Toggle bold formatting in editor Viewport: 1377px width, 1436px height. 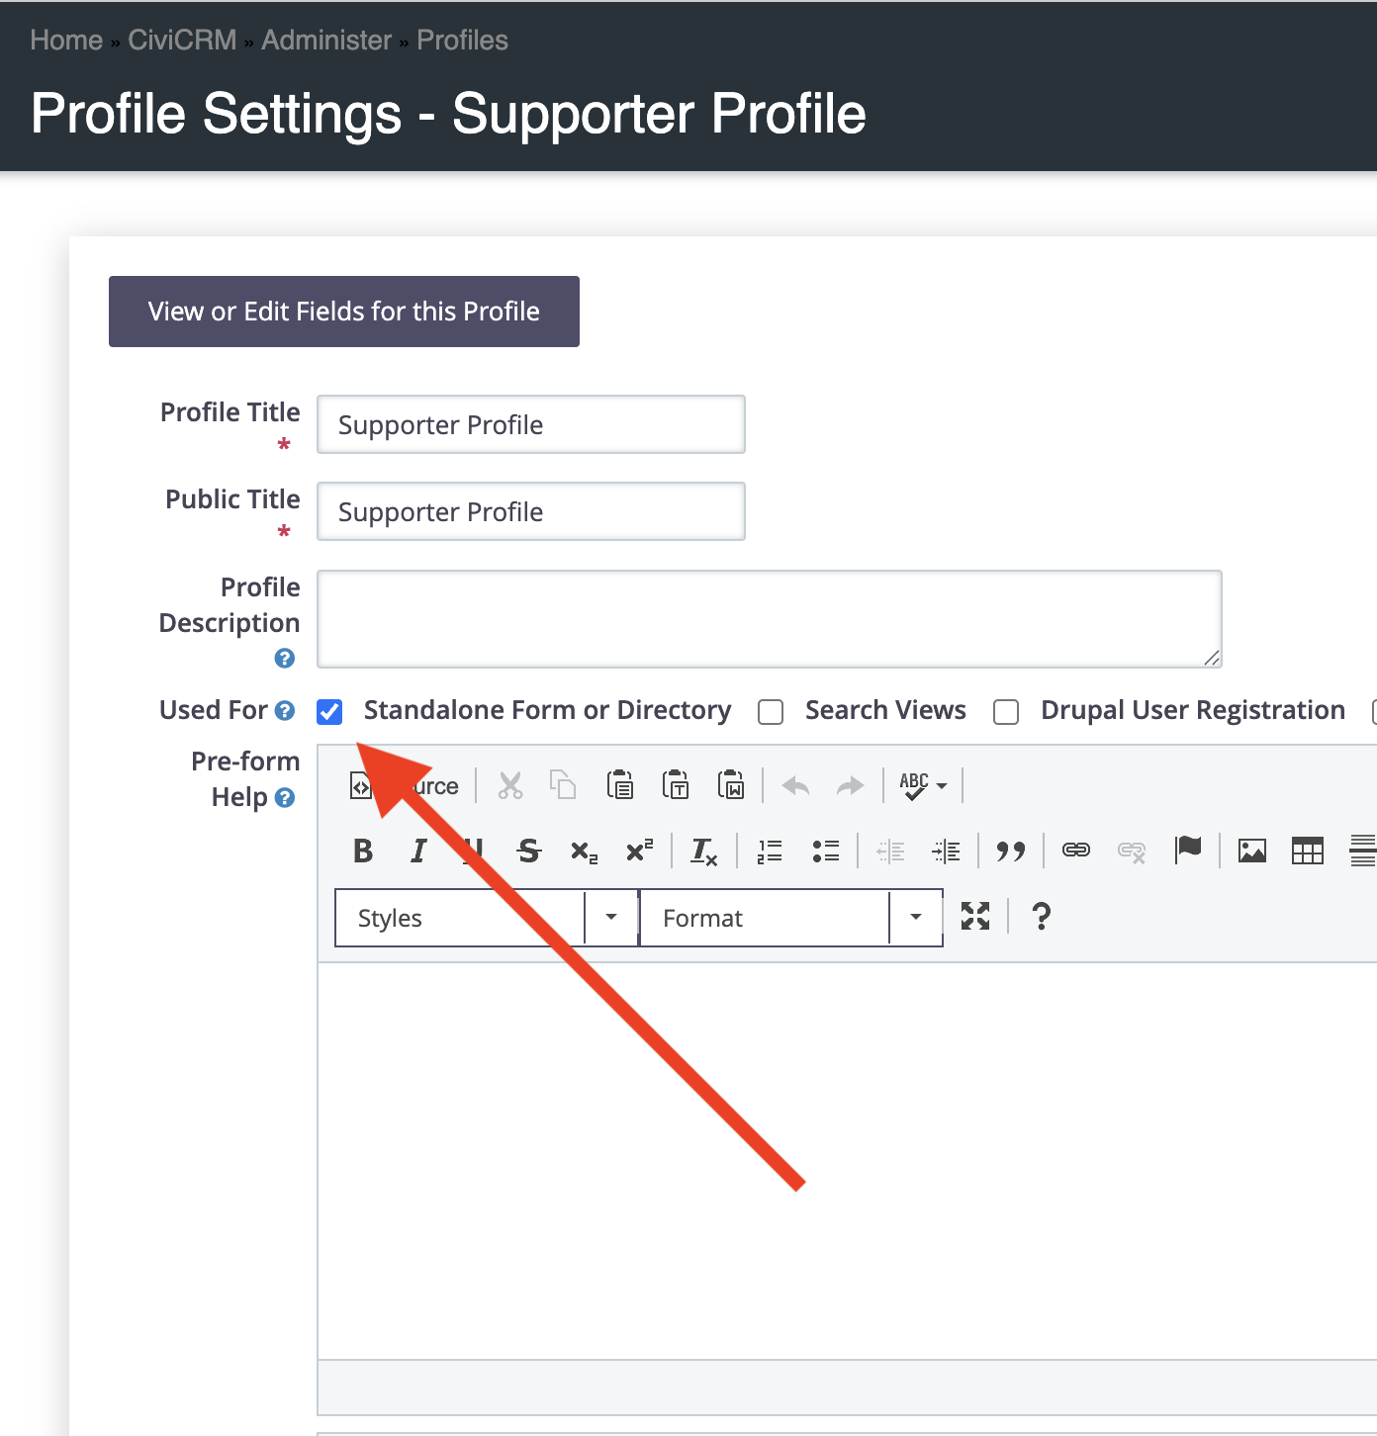point(363,851)
